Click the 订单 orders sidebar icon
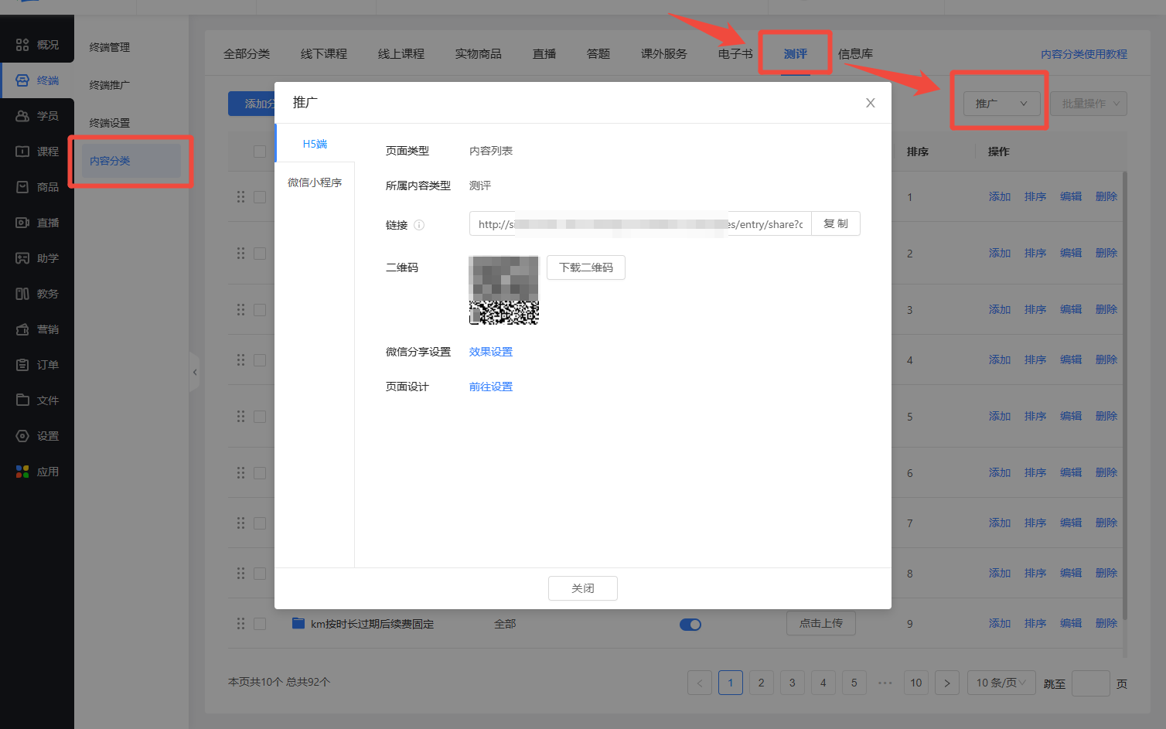1166x729 pixels. [x=22, y=365]
